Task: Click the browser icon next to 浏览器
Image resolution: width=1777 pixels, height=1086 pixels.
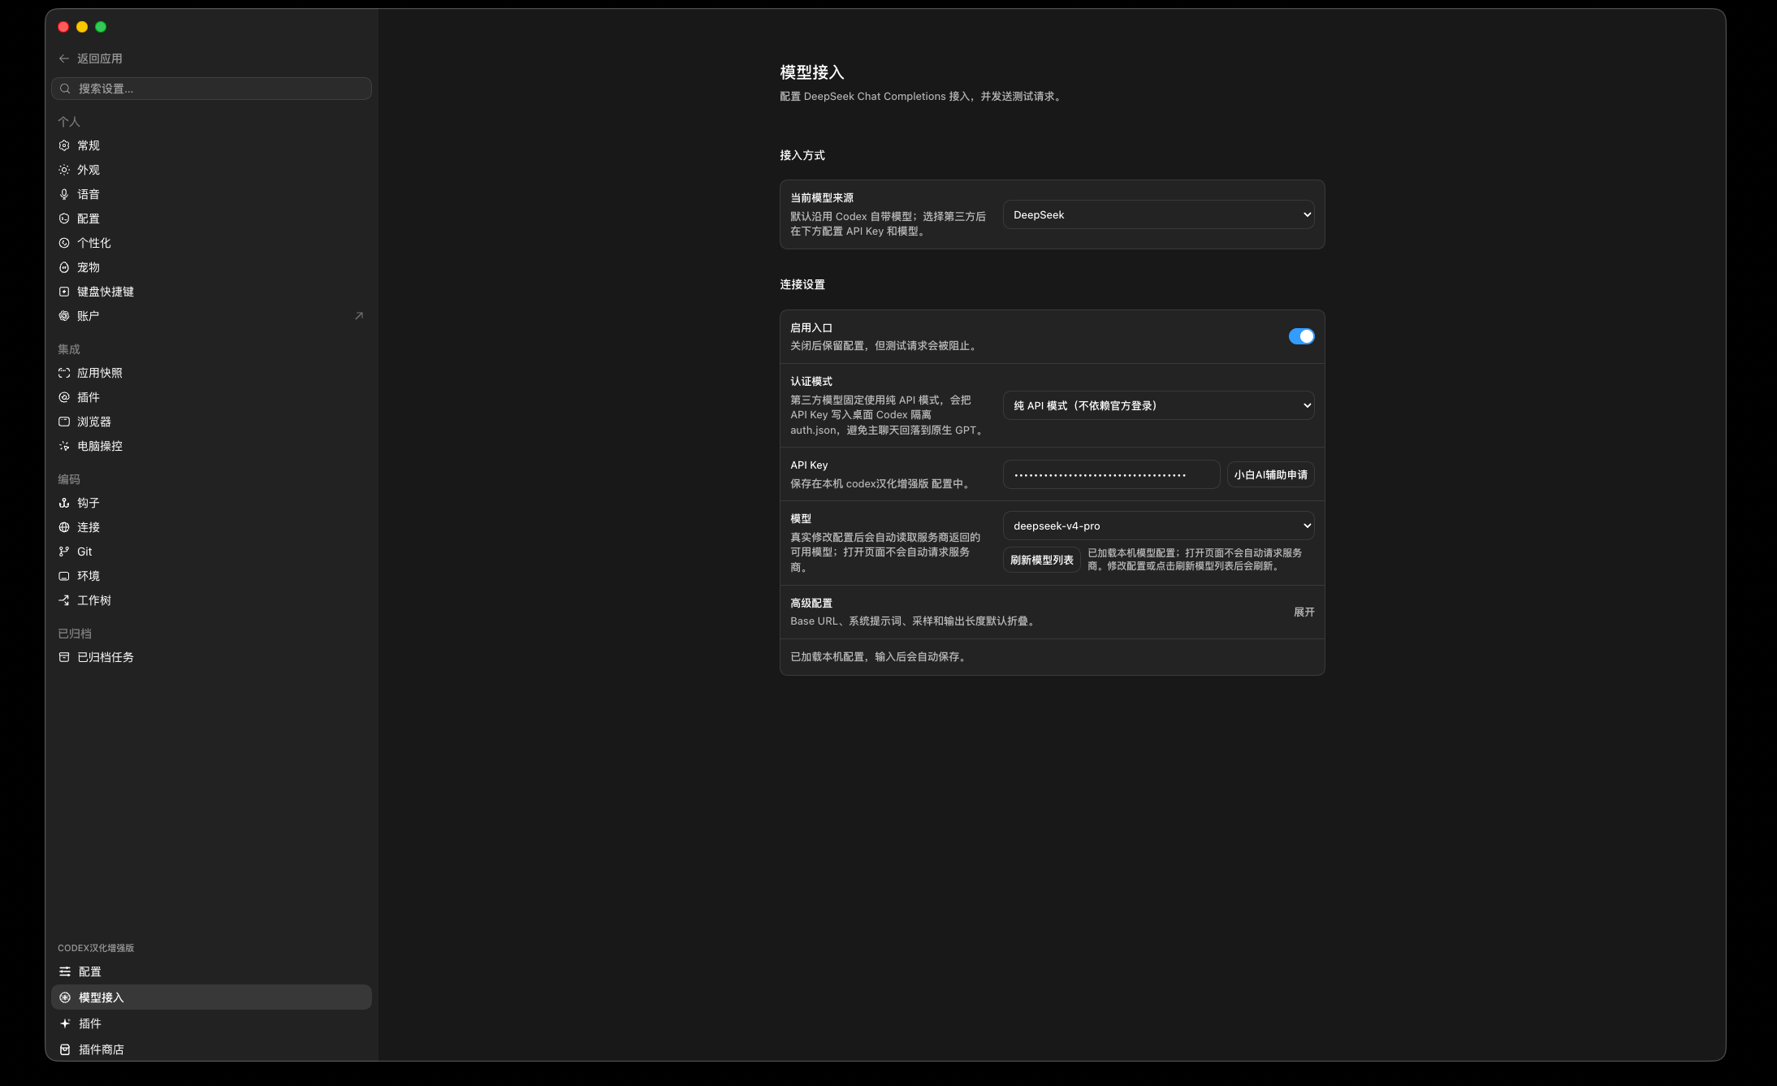Action: [x=64, y=422]
